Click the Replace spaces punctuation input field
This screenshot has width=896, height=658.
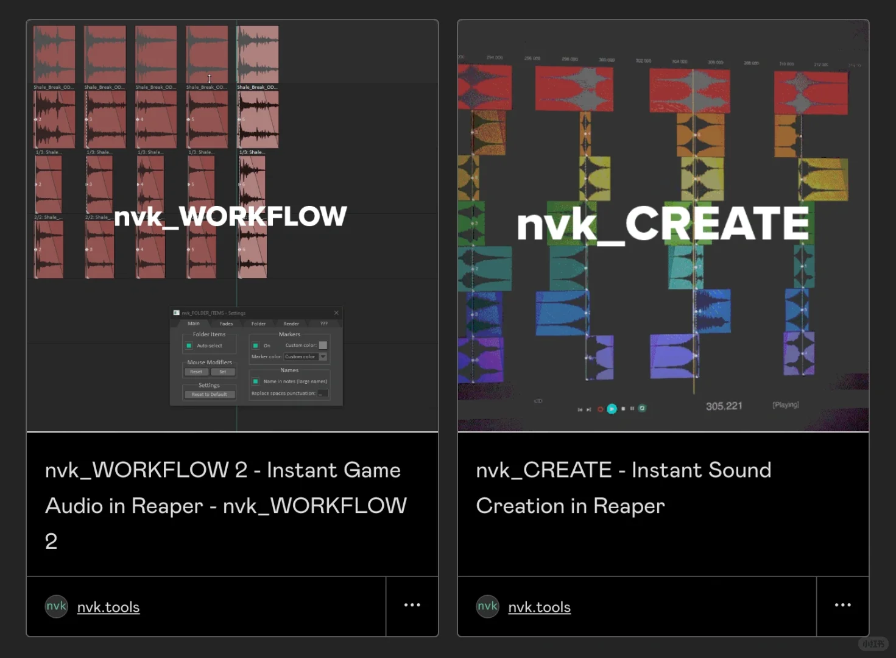(323, 394)
